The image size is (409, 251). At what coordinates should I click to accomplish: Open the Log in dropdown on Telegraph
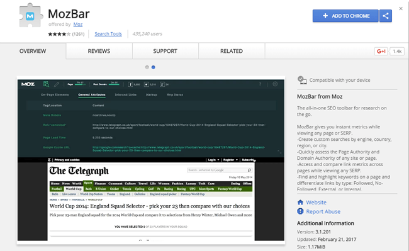tap(213, 160)
